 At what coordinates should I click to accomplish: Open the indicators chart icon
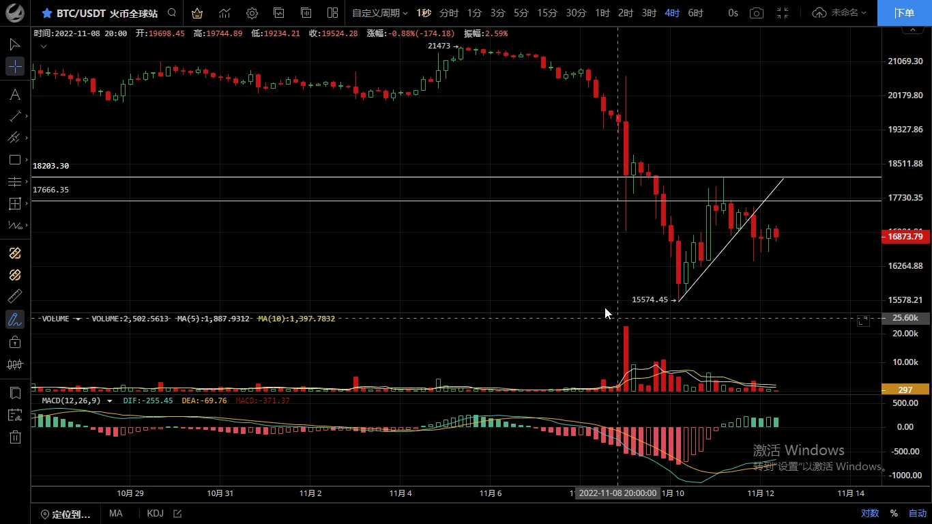coord(224,13)
